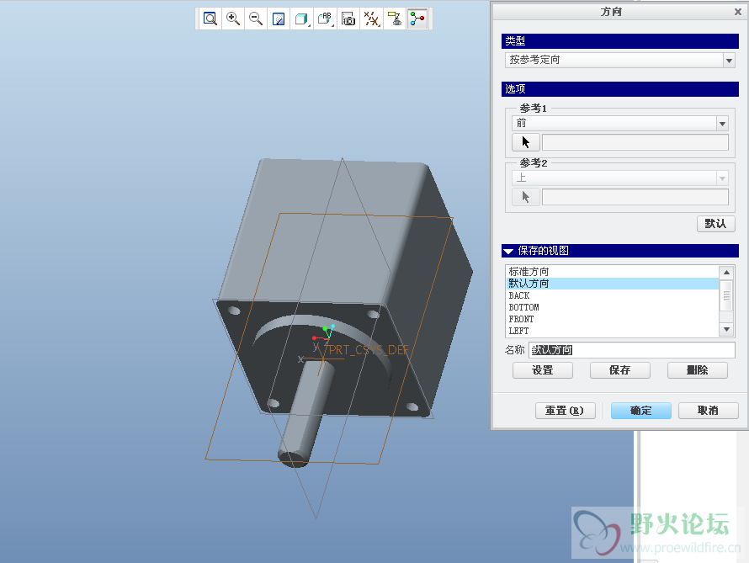Click the 保存 button
Viewport: 749px width, 563px height.
[620, 370]
